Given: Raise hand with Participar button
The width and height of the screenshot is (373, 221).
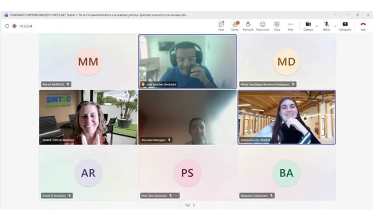Looking at the screenshot, I should 248,25.
